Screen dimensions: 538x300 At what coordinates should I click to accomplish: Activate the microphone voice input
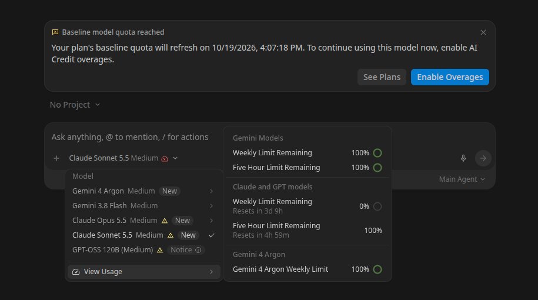pos(463,158)
